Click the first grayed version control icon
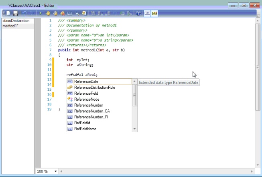Viewport: 262px width, 177px height. tap(93, 13)
